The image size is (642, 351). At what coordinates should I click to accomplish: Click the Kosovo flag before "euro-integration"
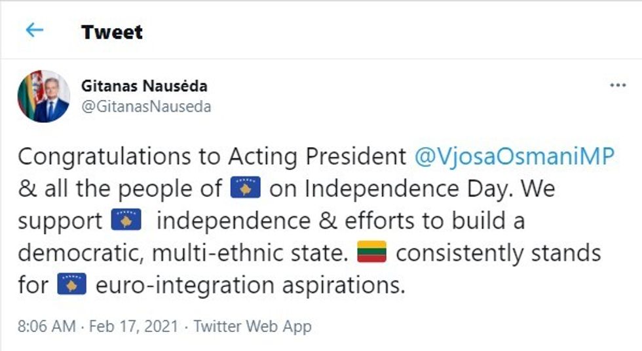coord(72,285)
